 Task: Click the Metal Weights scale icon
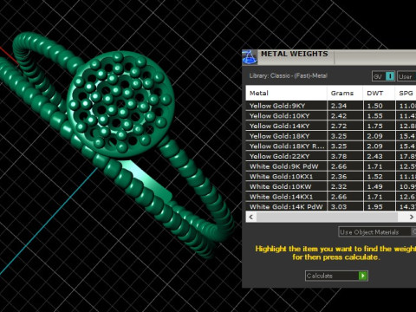click(x=250, y=57)
